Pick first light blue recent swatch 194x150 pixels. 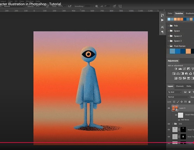169,19
